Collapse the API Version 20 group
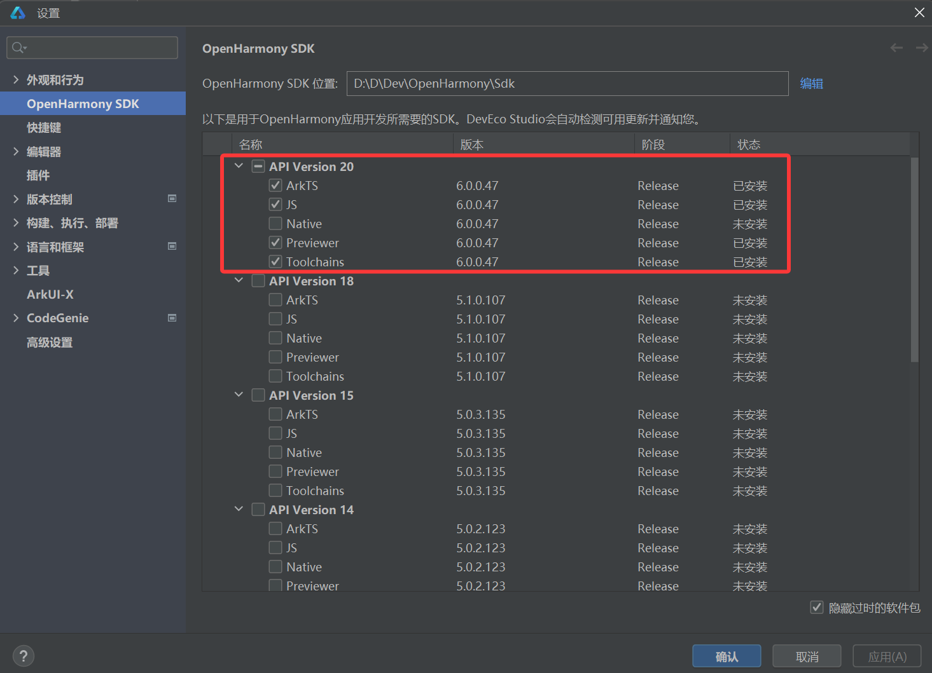Screen dimensions: 932x673 tap(239, 166)
